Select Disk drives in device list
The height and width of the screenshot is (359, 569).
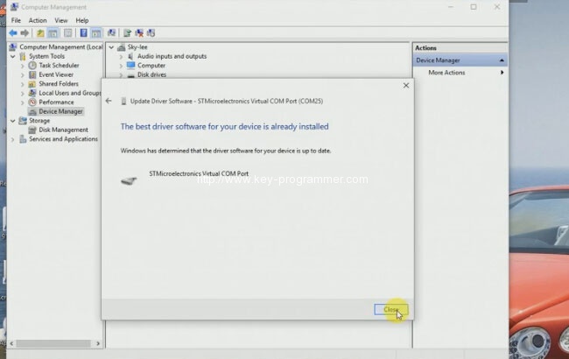click(151, 74)
